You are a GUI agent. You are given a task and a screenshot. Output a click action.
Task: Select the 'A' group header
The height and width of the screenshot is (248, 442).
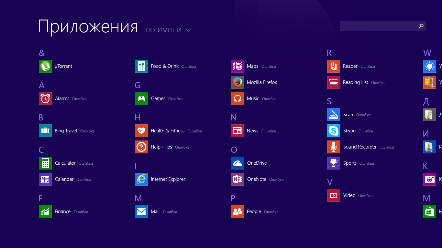click(x=41, y=85)
